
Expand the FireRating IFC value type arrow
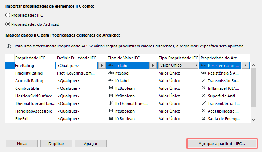[x=153, y=66]
